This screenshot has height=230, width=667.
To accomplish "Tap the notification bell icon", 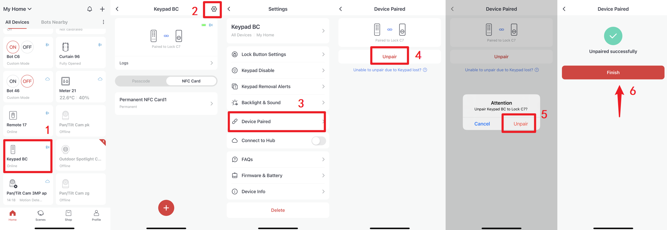I will point(89,9).
